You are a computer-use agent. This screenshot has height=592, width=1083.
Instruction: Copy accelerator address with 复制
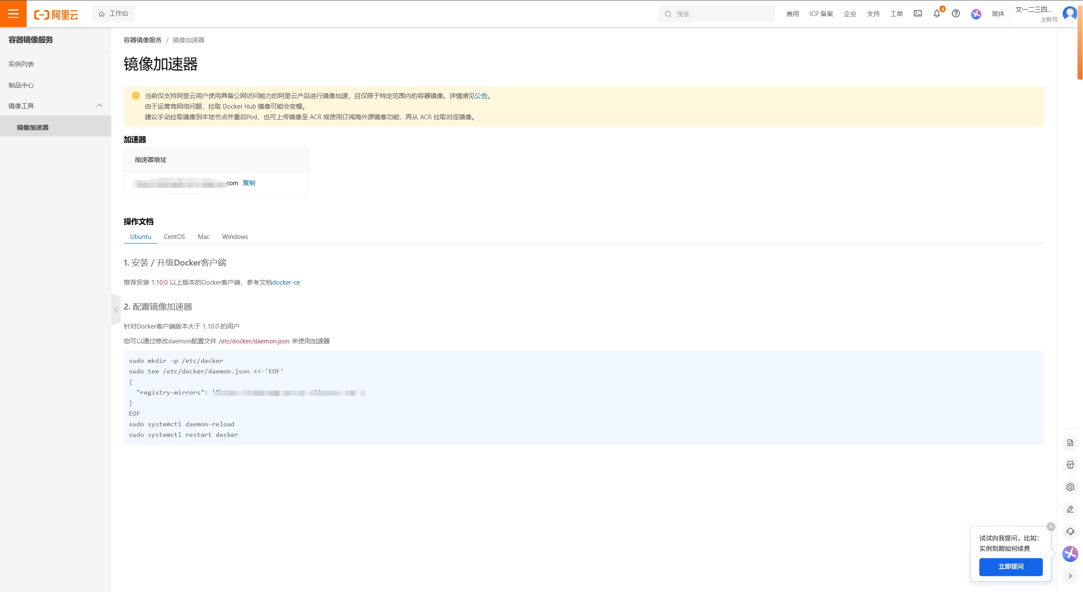(x=249, y=183)
